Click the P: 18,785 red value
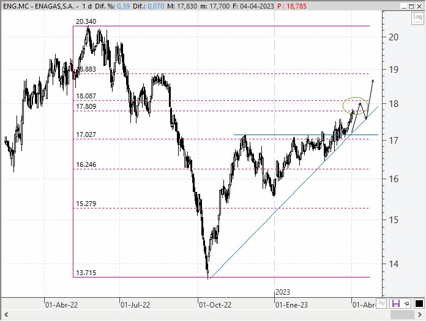 tap(292, 6)
